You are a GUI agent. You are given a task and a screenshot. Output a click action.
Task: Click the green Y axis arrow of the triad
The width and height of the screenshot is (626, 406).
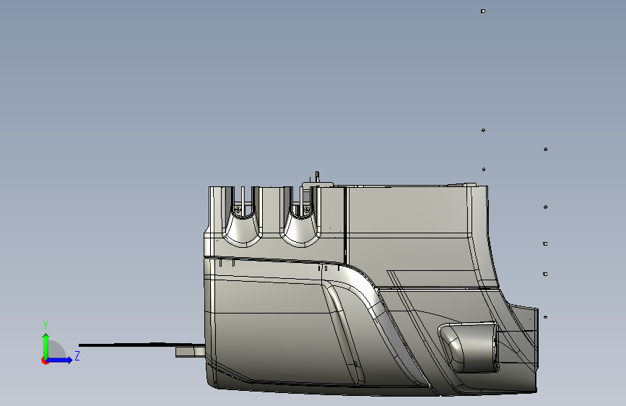pyautogui.click(x=46, y=345)
